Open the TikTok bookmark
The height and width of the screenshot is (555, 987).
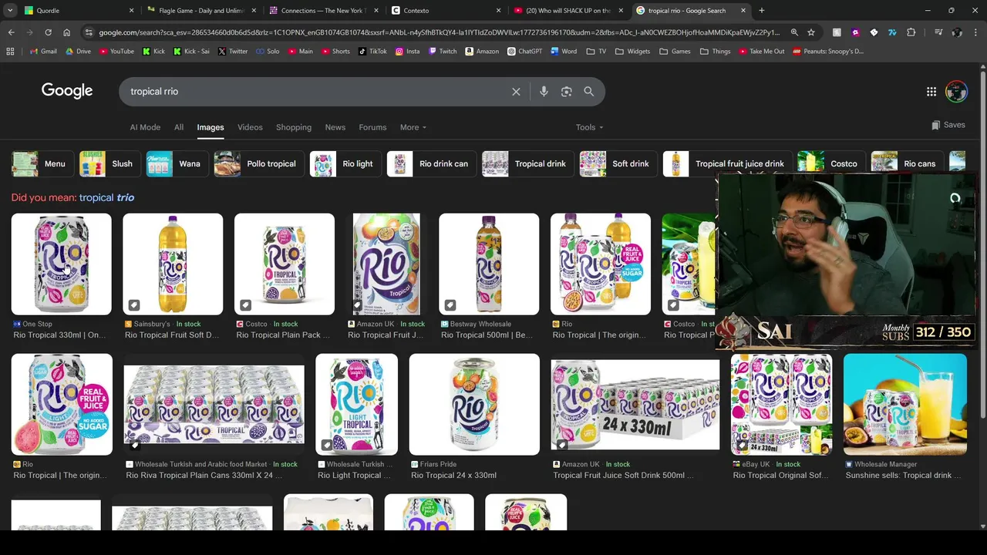(372, 52)
